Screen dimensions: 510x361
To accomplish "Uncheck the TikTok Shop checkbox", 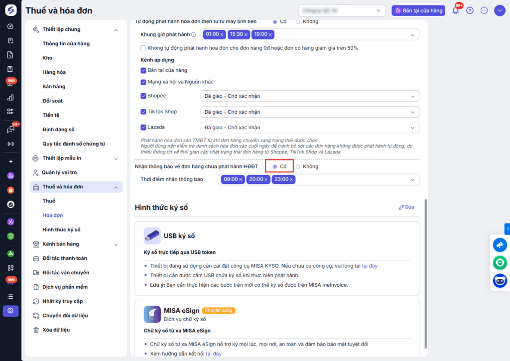I will [x=143, y=112].
